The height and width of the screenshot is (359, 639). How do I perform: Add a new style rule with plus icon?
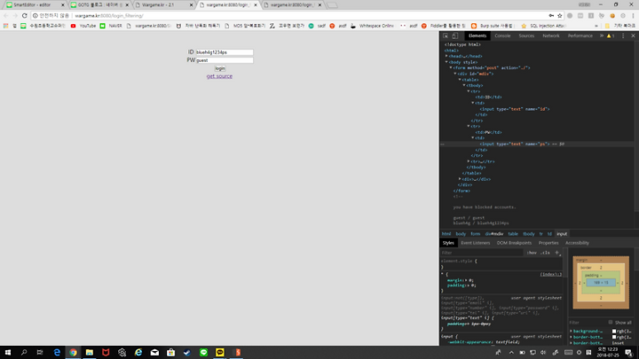click(x=557, y=253)
